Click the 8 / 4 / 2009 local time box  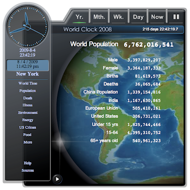coord(28,65)
